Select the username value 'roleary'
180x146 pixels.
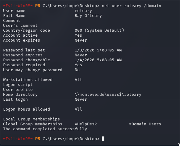click(83, 11)
